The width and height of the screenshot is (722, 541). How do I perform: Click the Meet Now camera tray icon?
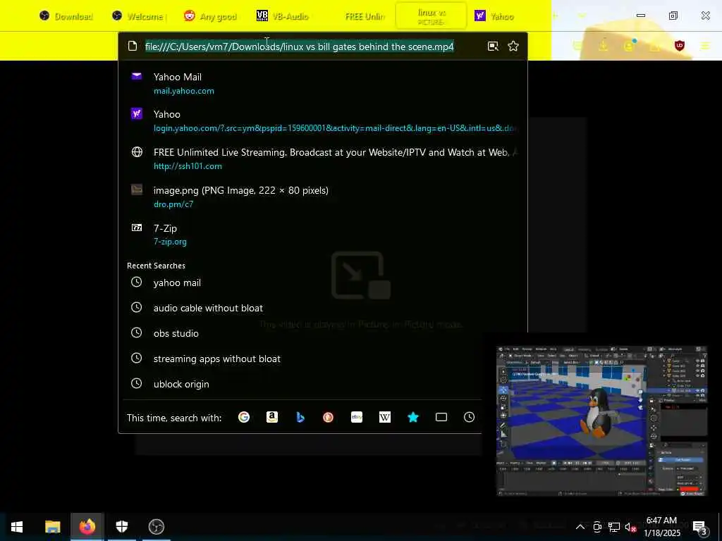[596, 527]
